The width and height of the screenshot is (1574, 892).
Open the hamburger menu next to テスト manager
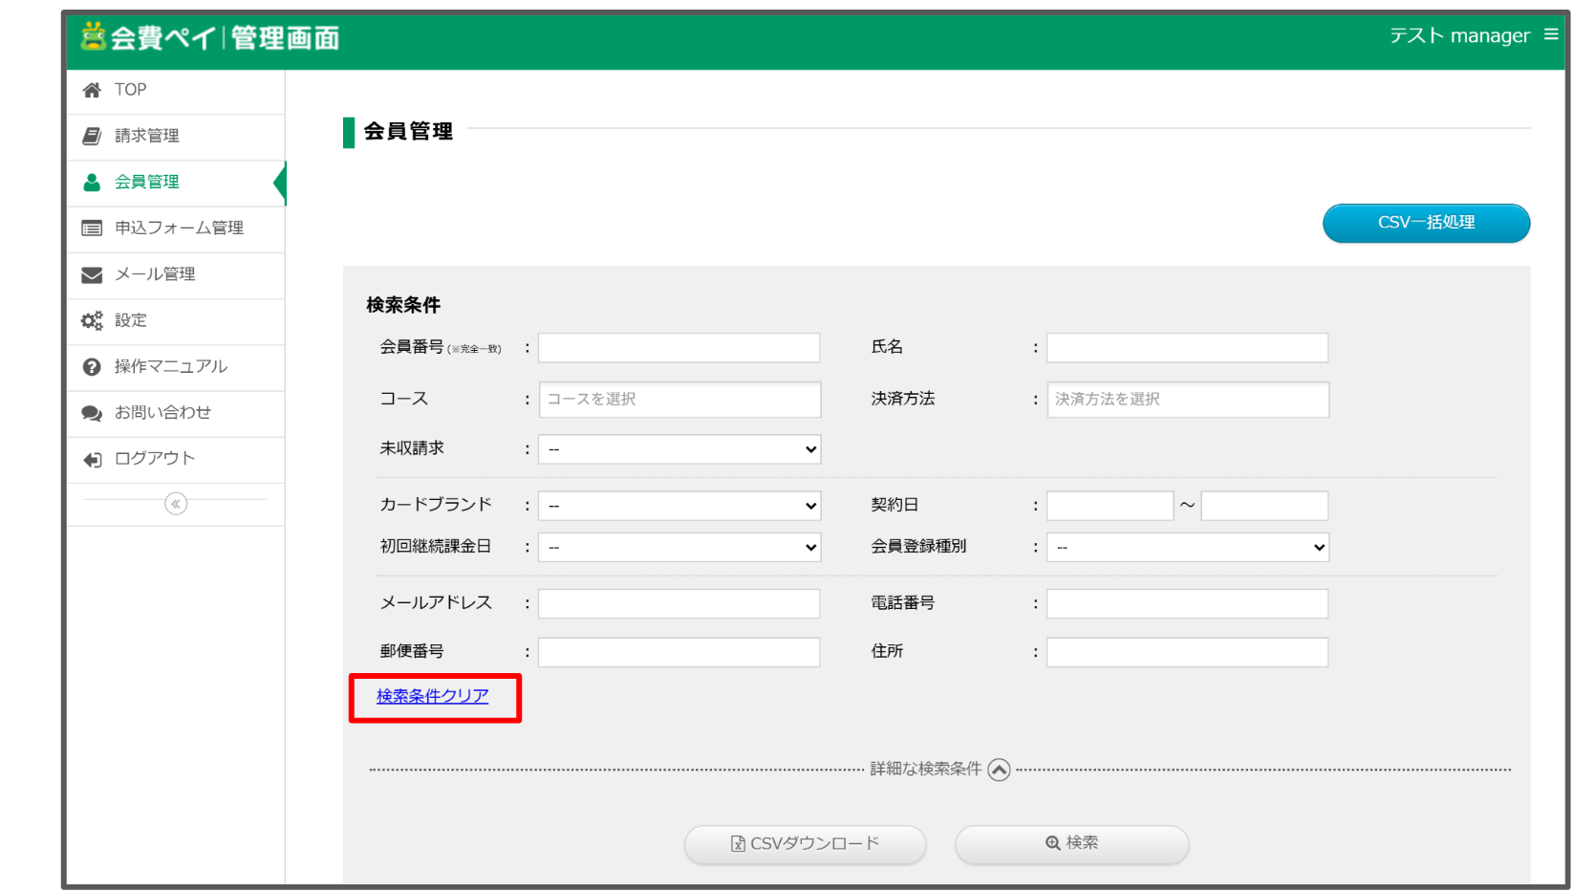click(1550, 33)
